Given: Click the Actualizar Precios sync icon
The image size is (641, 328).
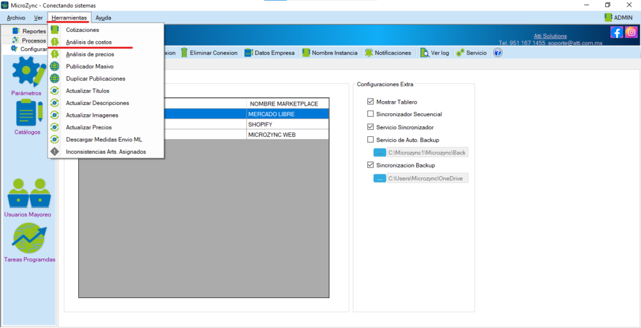Looking at the screenshot, I should [x=55, y=127].
